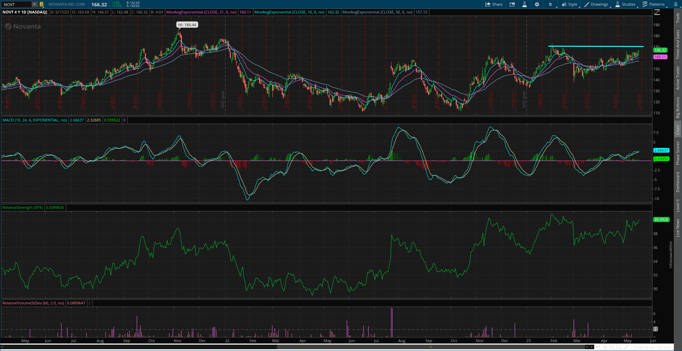Open the Active Trader side tab
682x351 pixels.
point(678,78)
